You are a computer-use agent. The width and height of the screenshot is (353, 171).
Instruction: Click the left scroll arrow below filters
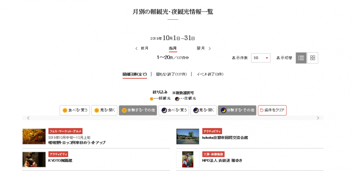28,118
